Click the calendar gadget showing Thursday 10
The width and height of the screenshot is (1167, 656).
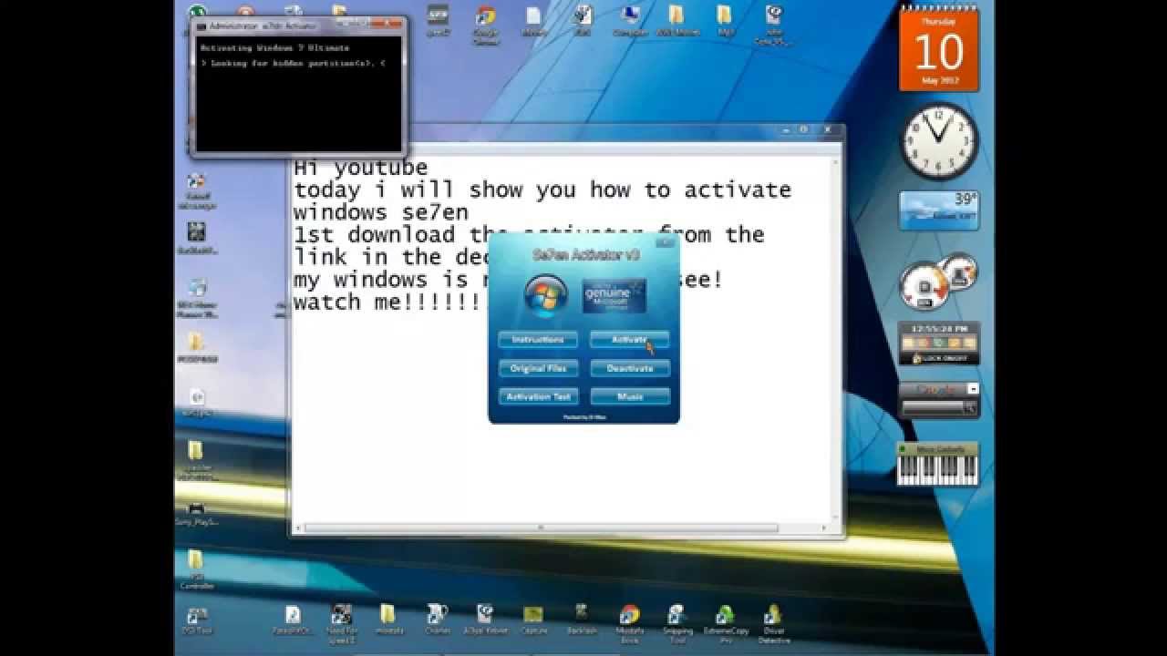click(x=938, y=47)
